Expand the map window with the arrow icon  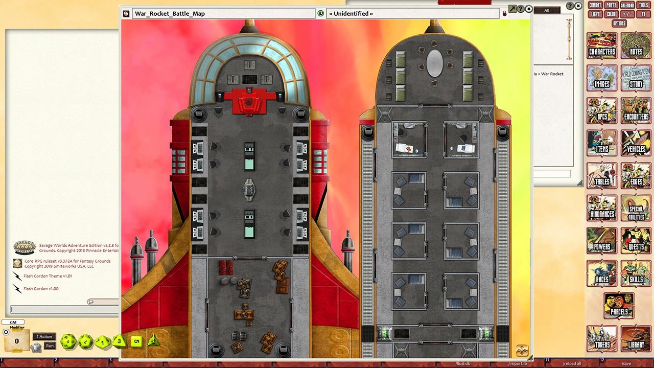tap(511, 9)
